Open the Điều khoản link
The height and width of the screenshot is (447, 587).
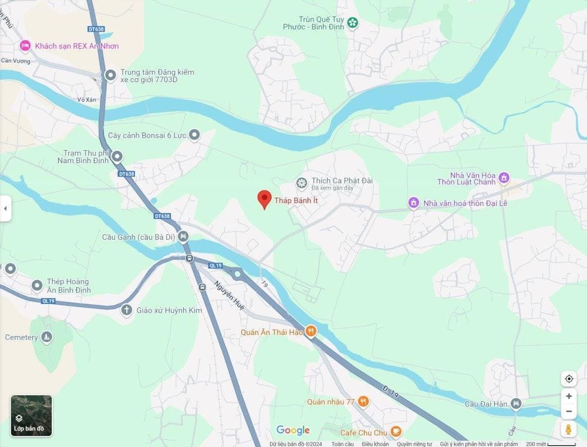375,444
